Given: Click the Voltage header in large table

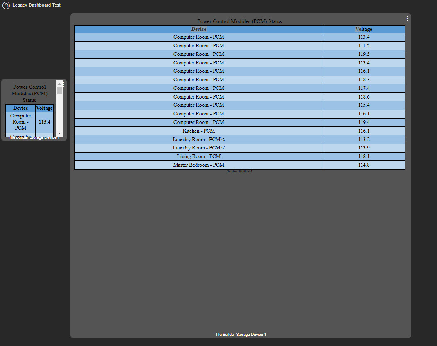Looking at the screenshot, I should click(364, 29).
